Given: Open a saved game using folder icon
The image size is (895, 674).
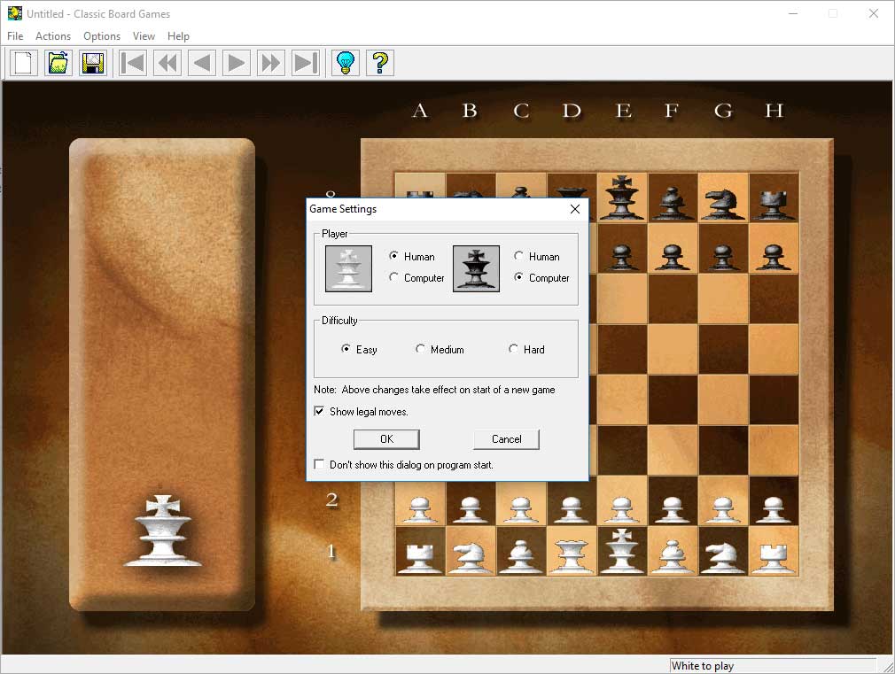Looking at the screenshot, I should coord(58,63).
